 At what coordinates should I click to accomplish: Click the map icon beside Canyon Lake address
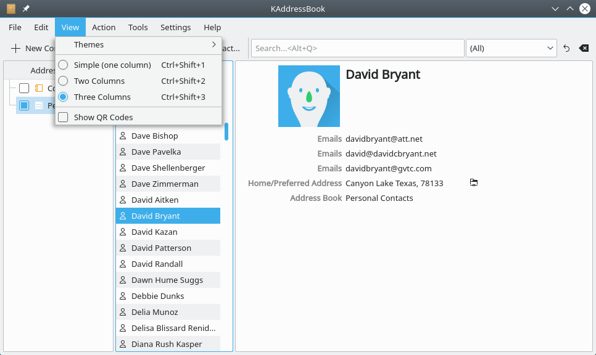point(474,183)
